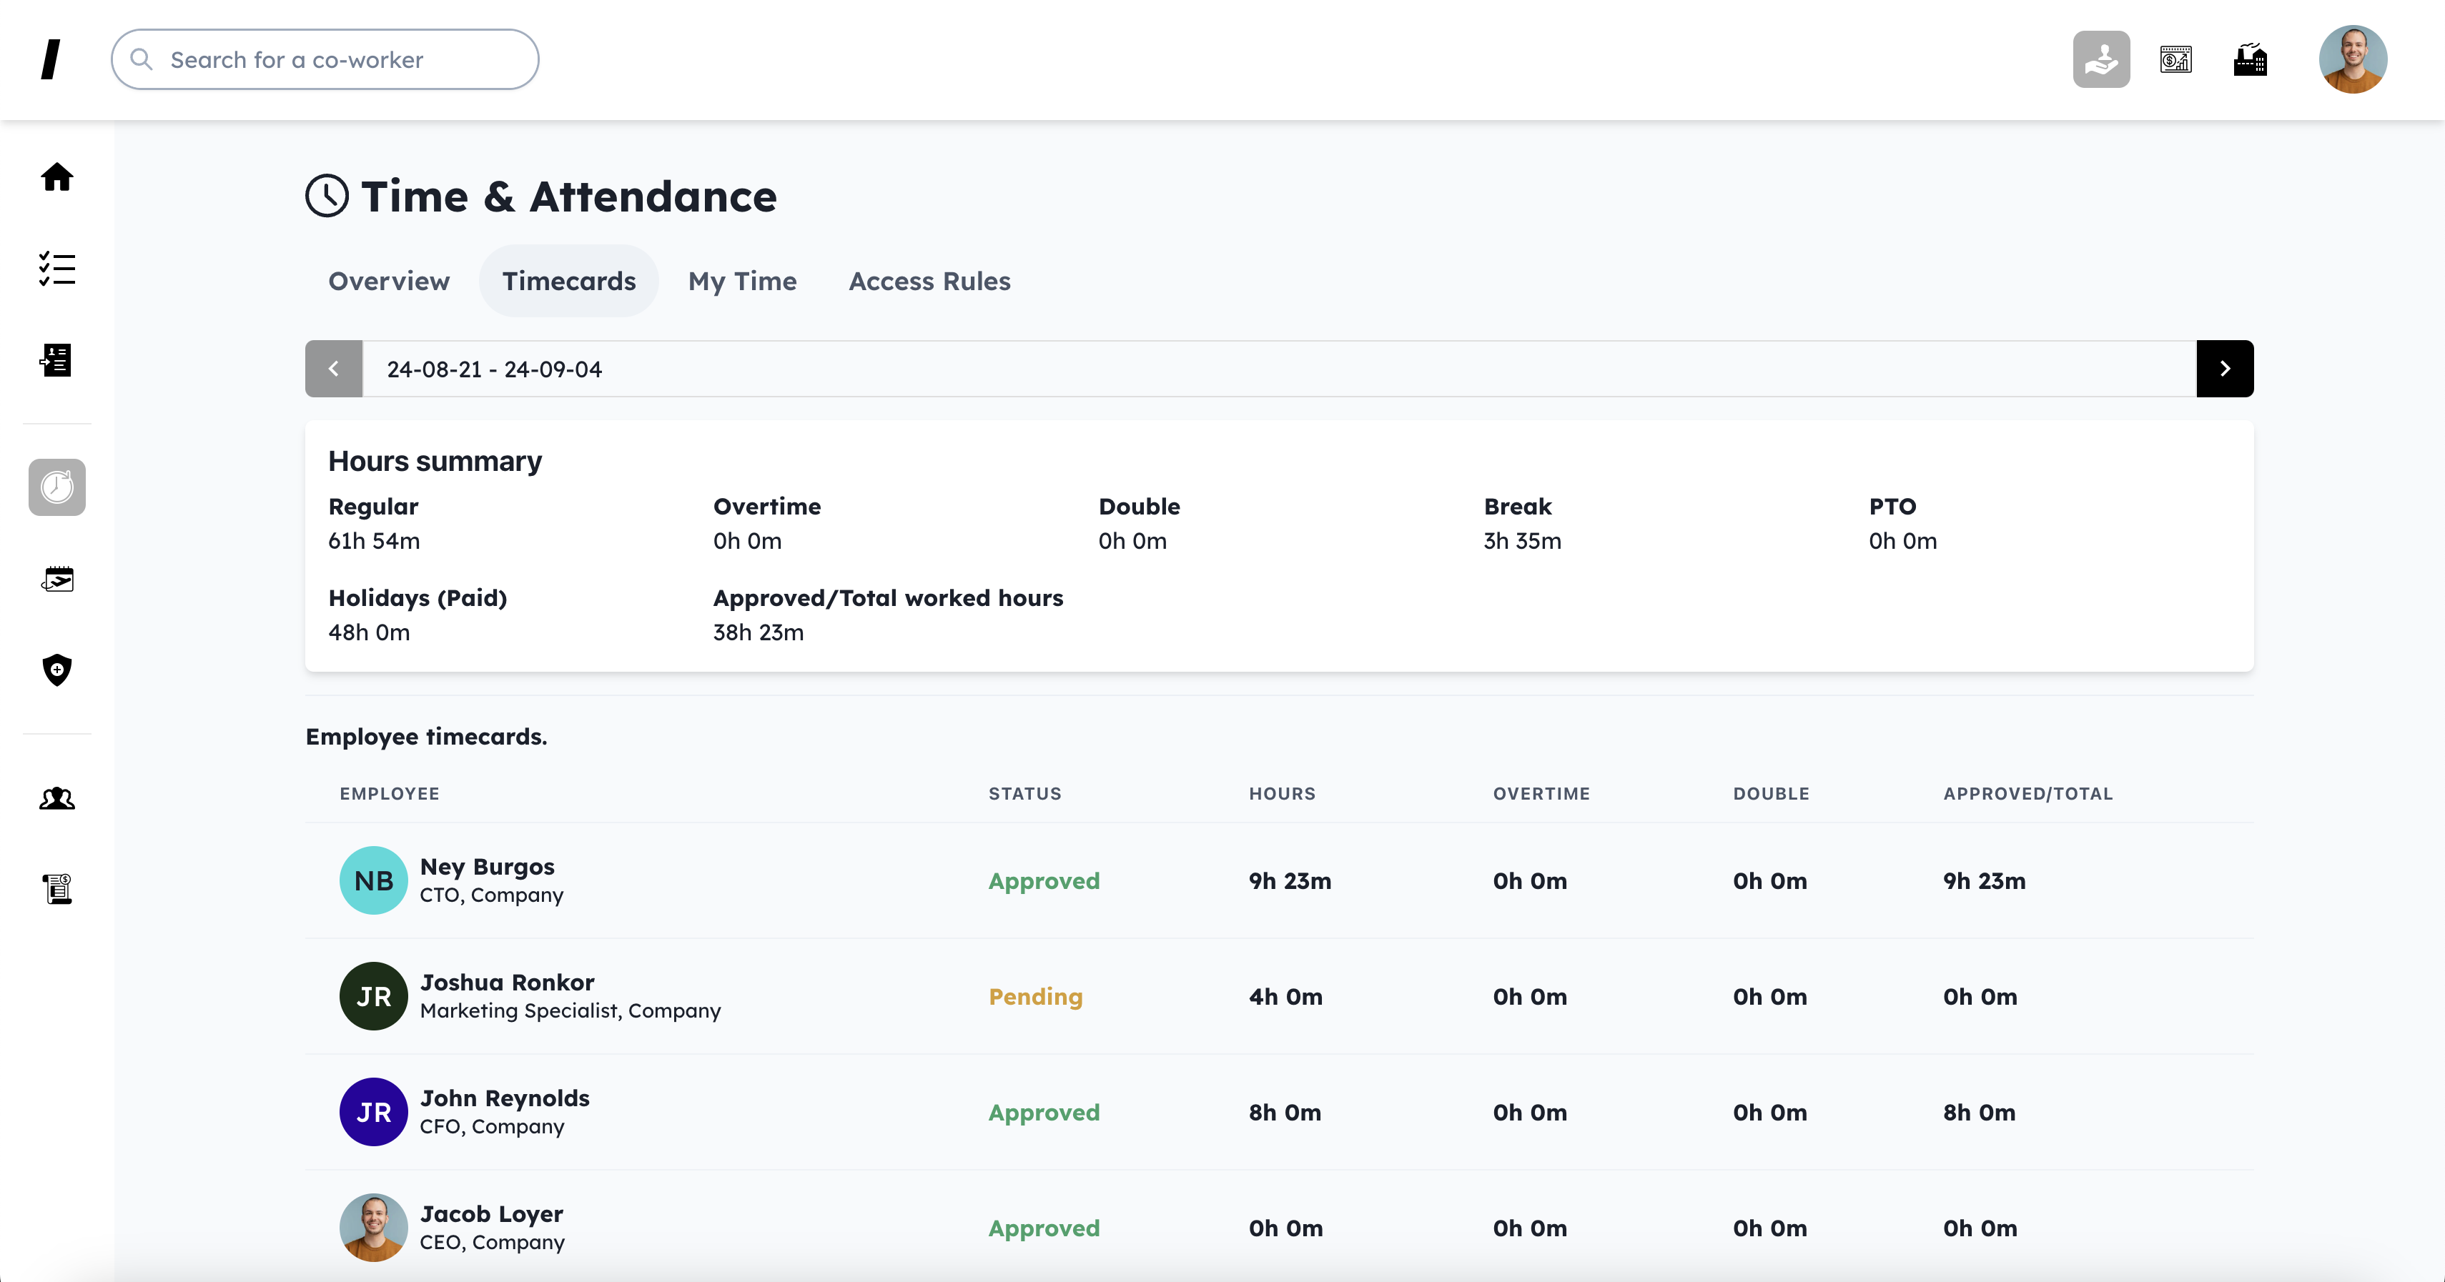Open the document import sidebar icon
Viewport: 2445px width, 1282px height.
[x=57, y=359]
